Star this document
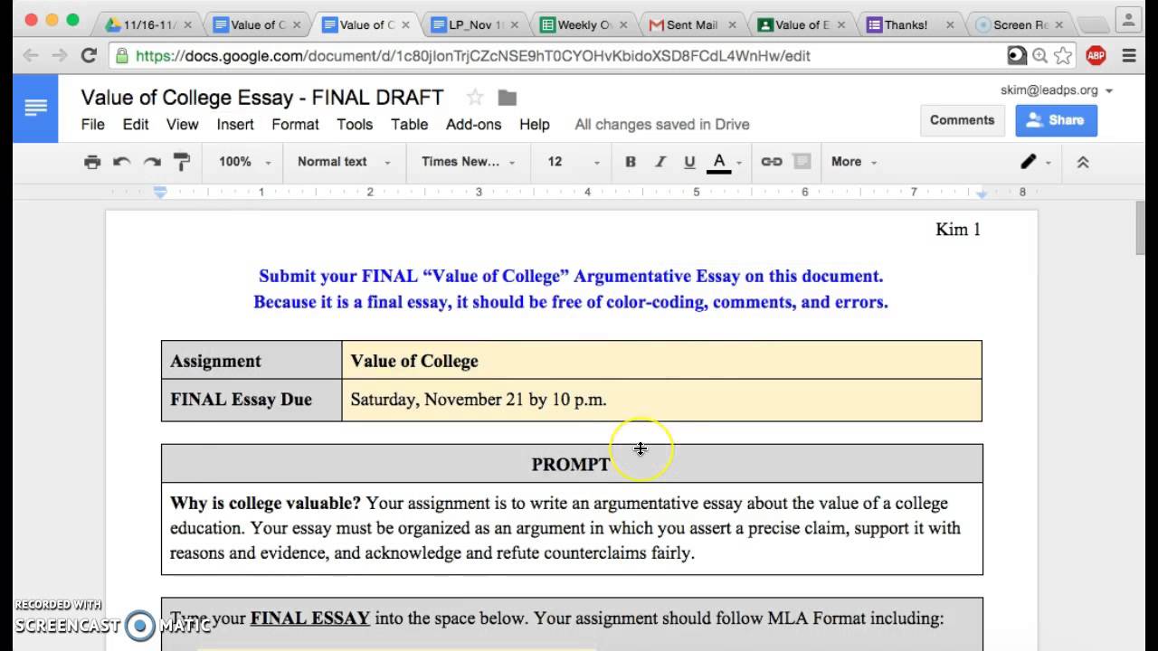This screenshot has width=1158, height=651. 475,98
